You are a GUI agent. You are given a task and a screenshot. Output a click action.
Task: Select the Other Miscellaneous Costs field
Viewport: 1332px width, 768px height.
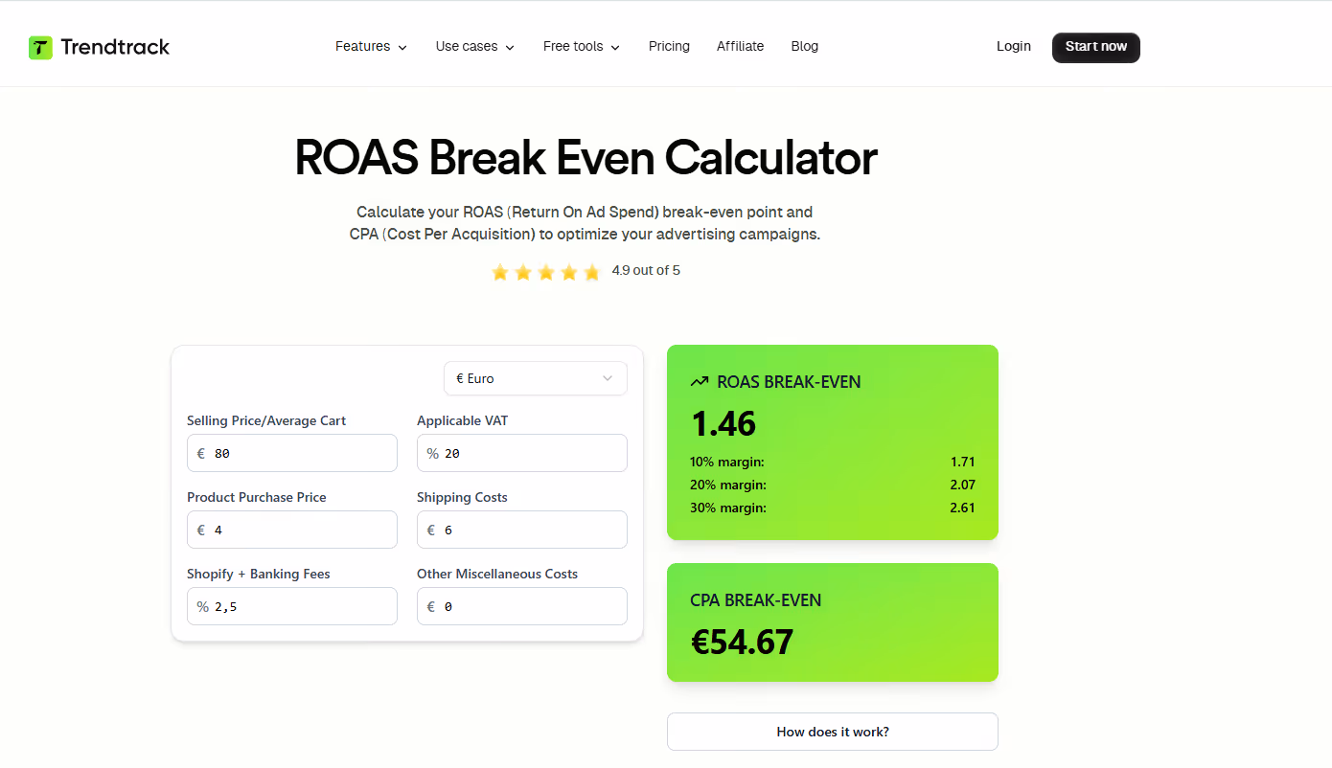521,605
